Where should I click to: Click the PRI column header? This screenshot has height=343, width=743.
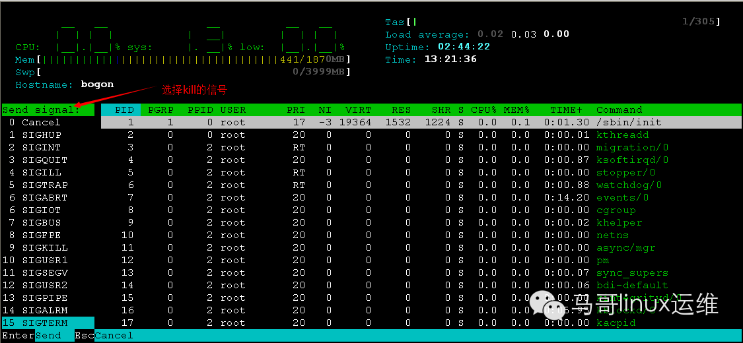click(296, 109)
